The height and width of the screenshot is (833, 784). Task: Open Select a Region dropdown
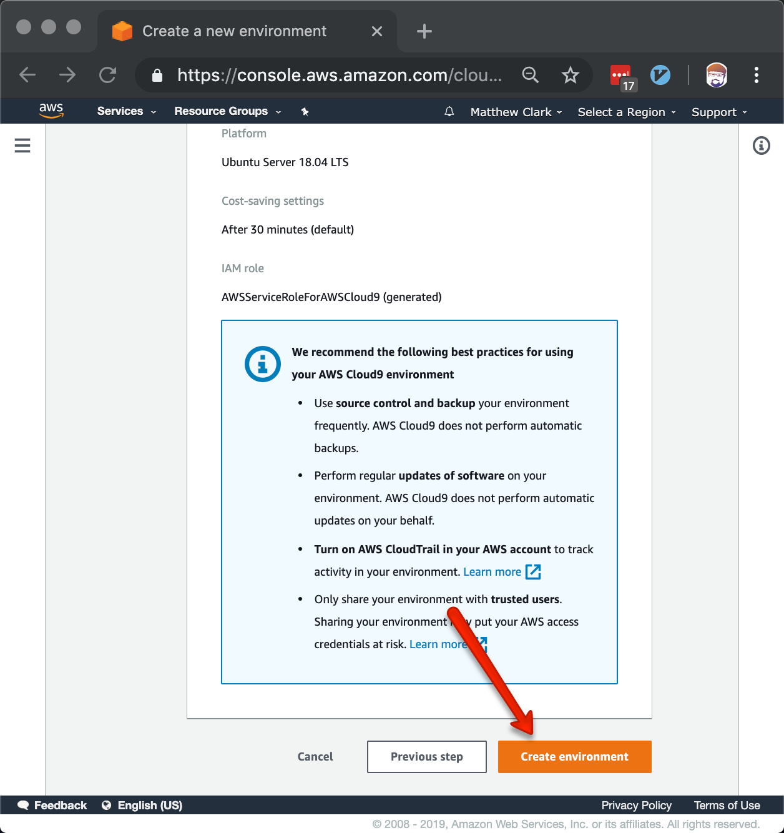627,112
